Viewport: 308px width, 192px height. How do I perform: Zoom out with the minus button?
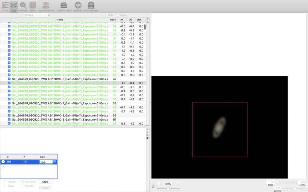point(159,184)
